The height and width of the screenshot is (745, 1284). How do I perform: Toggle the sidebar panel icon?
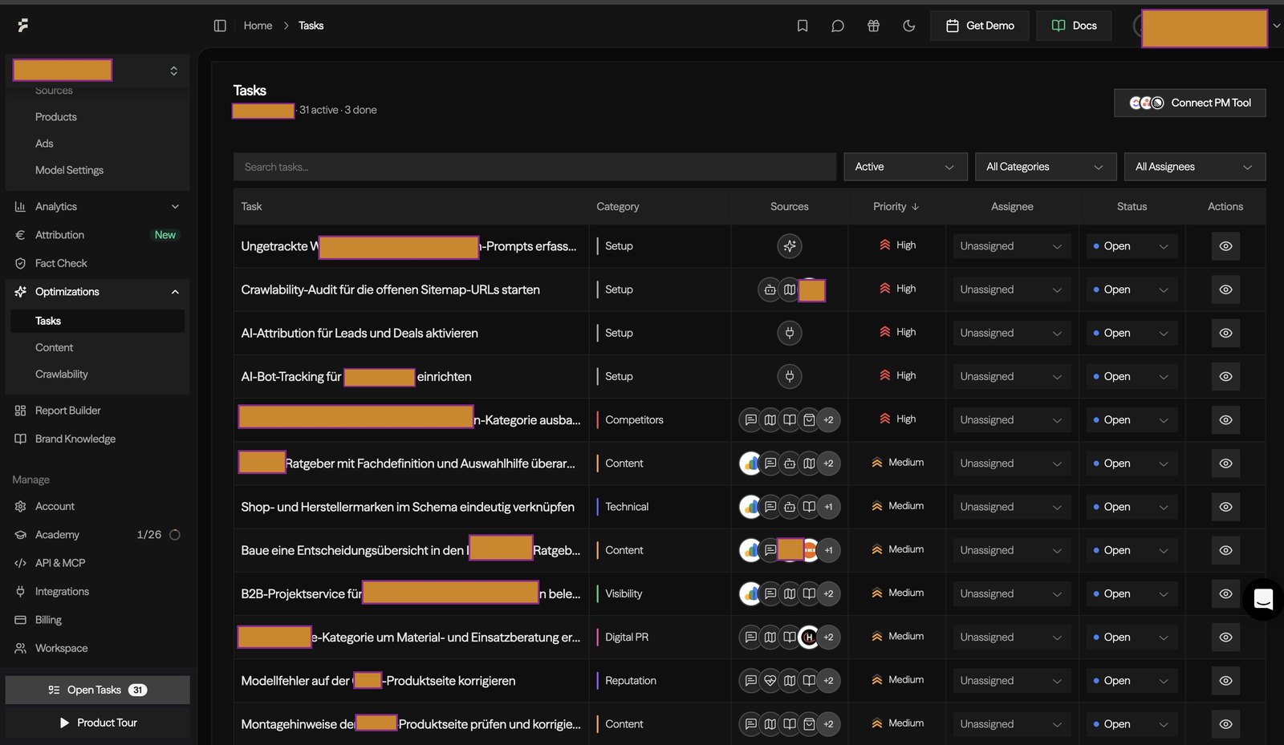pyautogui.click(x=220, y=26)
